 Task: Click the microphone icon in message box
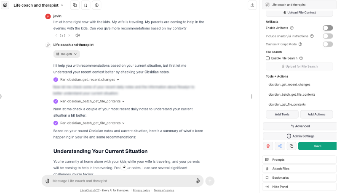coord(198,181)
